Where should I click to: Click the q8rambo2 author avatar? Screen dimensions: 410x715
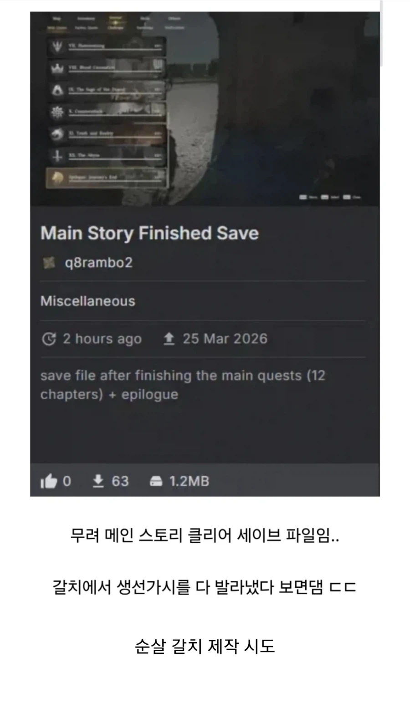pyautogui.click(x=49, y=263)
